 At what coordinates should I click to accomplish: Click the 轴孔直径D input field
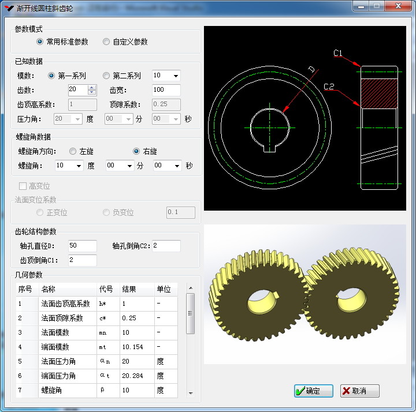point(83,246)
